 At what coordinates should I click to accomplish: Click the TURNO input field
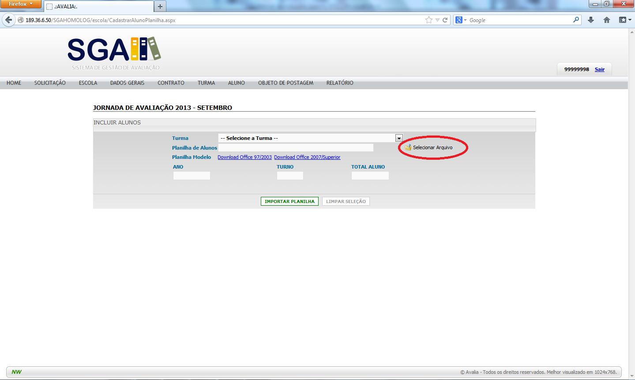coord(290,176)
